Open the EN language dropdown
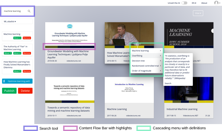This screenshot has width=222, height=131. pyautogui.click(x=194, y=3)
